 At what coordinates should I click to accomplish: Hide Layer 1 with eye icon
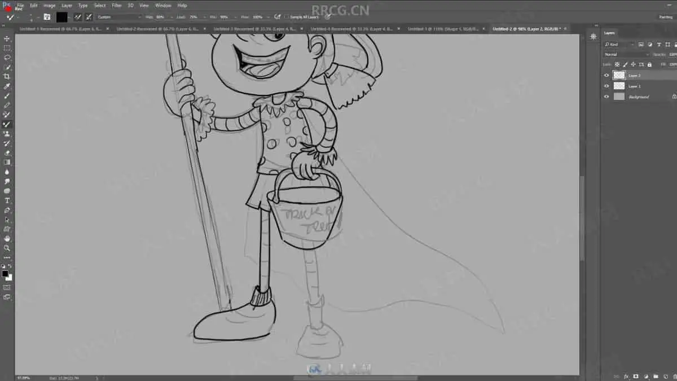[x=606, y=86]
